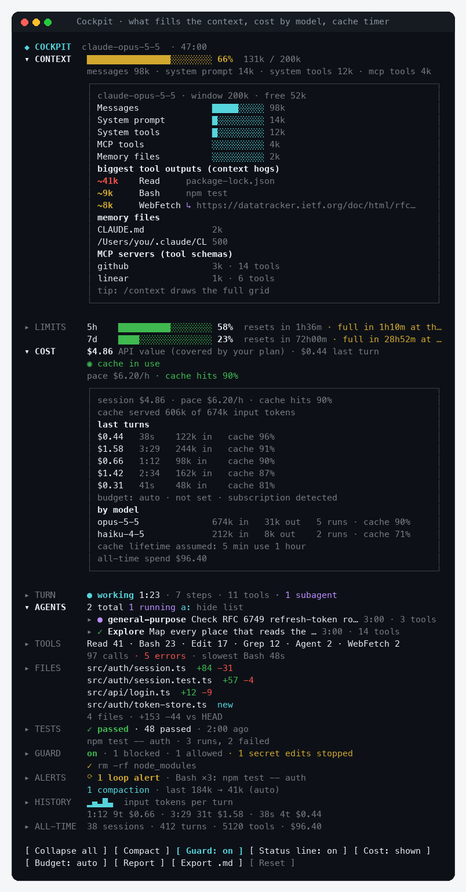Click the tip: /context draws the full grid
This screenshot has width=466, height=892.
183,291
